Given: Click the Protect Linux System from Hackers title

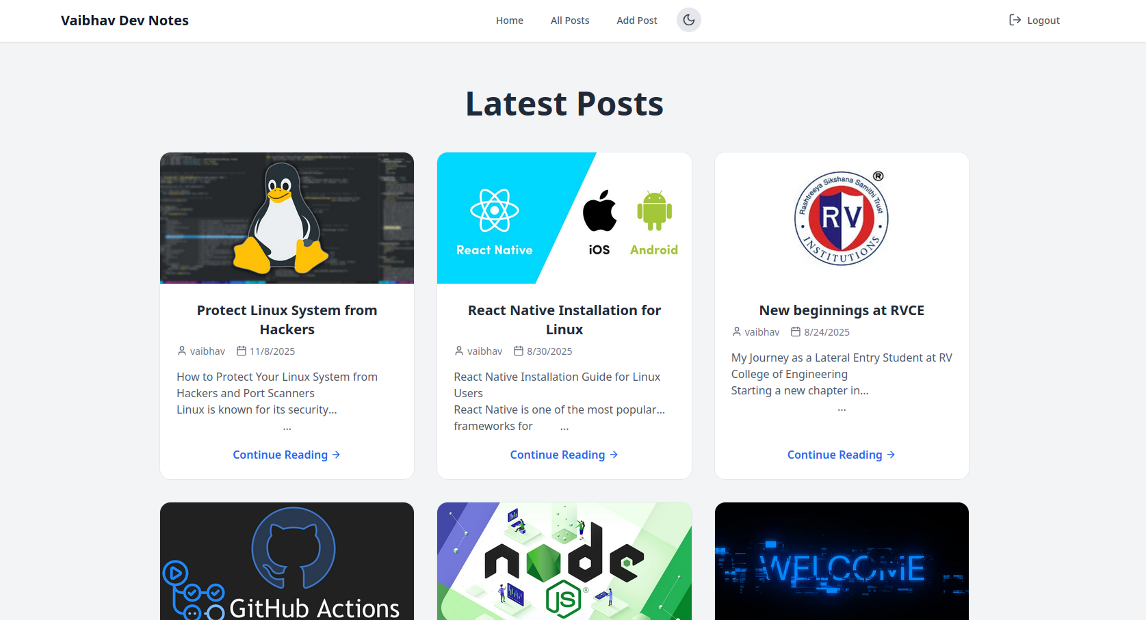Looking at the screenshot, I should (287, 319).
